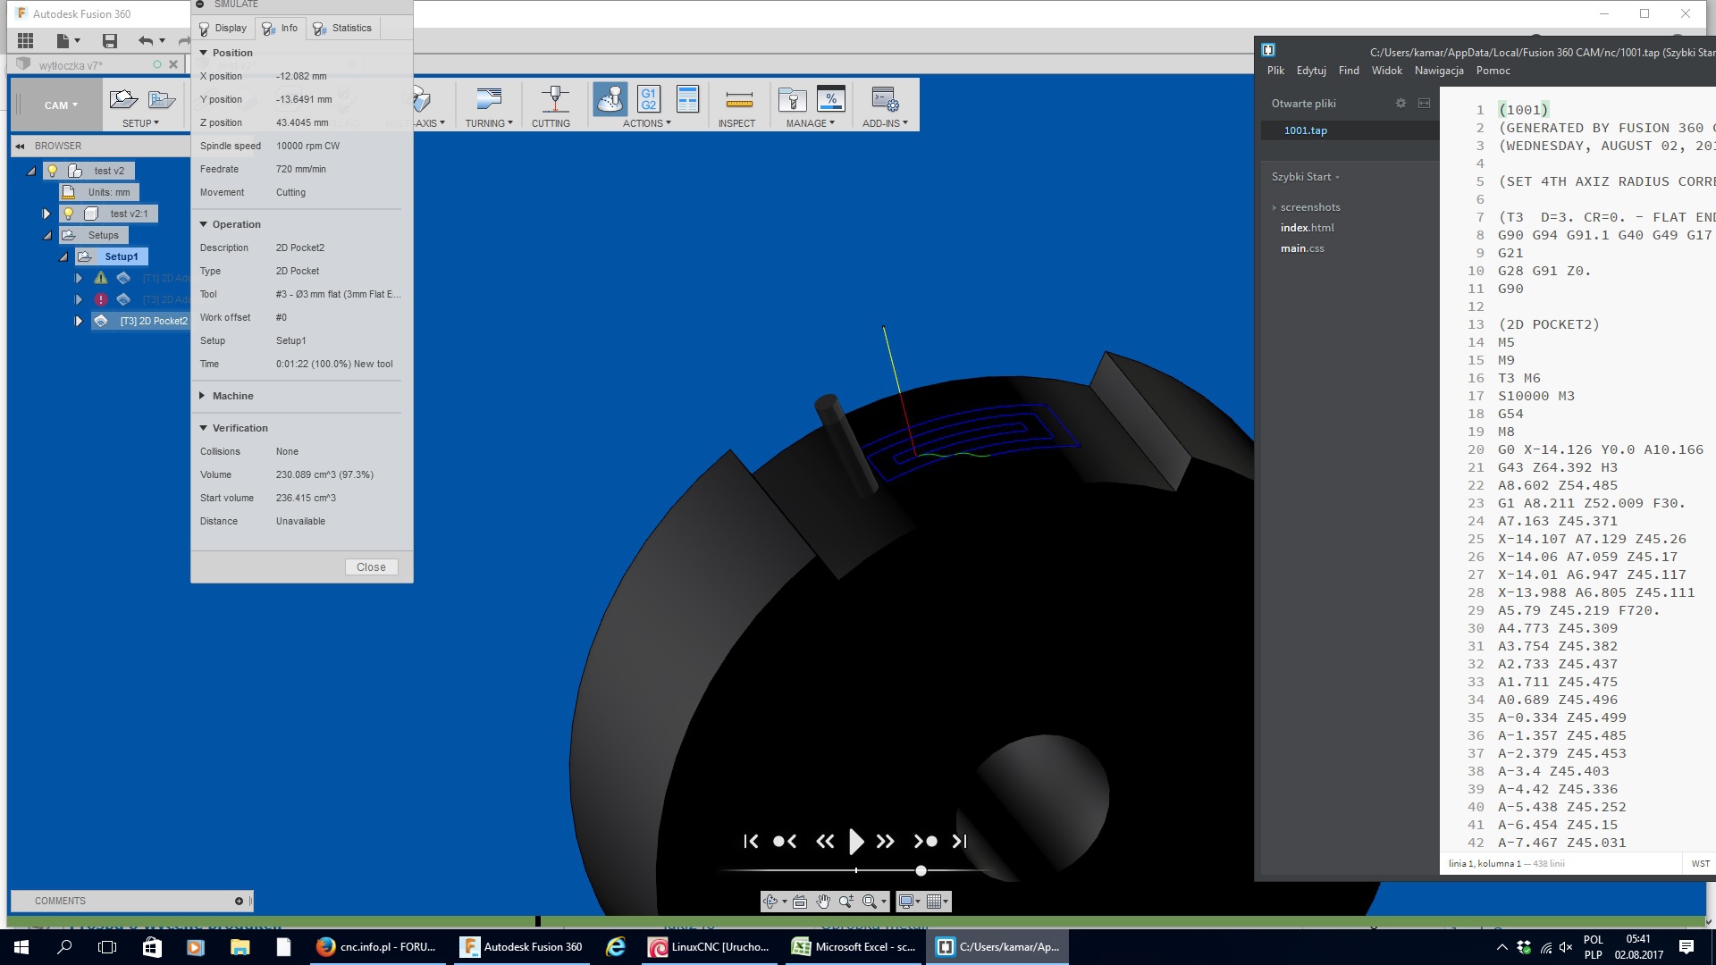Image resolution: width=1716 pixels, height=965 pixels.
Task: Toggle light bulb visibility of test v2:1
Action: point(69,214)
